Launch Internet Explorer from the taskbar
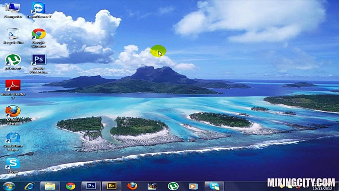Viewport: 339px width, 191px height. point(29,186)
